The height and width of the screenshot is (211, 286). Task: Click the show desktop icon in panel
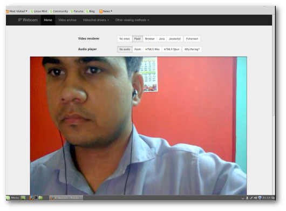pyautogui.click(x=23, y=198)
